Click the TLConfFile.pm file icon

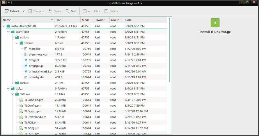21,100
